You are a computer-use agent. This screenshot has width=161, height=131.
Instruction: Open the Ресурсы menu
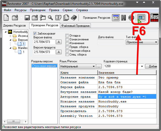tap(20, 10)
